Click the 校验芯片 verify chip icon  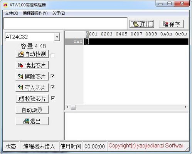21,99
